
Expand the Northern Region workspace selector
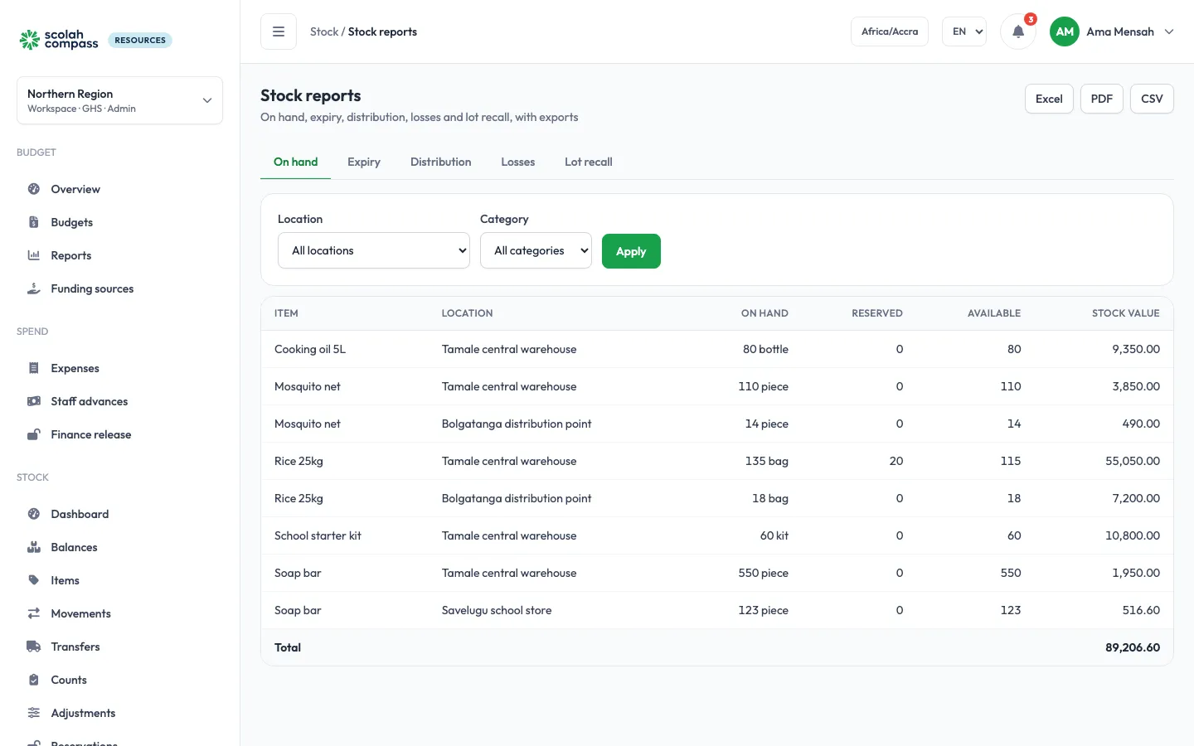point(119,100)
